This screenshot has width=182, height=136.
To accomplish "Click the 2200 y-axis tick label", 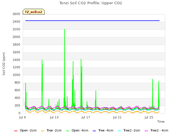I will click(16, 29).
